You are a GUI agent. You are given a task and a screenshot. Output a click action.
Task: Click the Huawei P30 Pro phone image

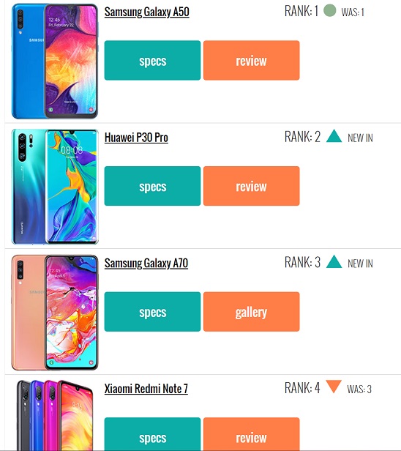pyautogui.click(x=55, y=187)
